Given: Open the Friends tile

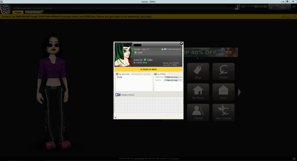Looking at the screenshot, I should coord(198,112).
